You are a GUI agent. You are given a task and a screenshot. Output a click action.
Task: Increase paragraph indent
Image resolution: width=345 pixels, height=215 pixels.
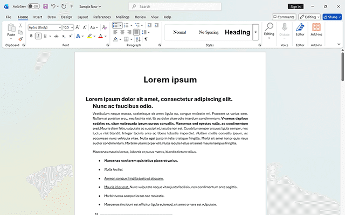click(157, 25)
